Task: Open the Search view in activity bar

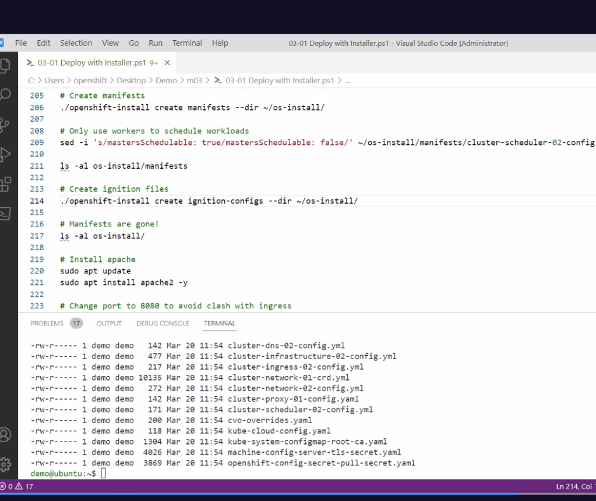Action: [5, 94]
